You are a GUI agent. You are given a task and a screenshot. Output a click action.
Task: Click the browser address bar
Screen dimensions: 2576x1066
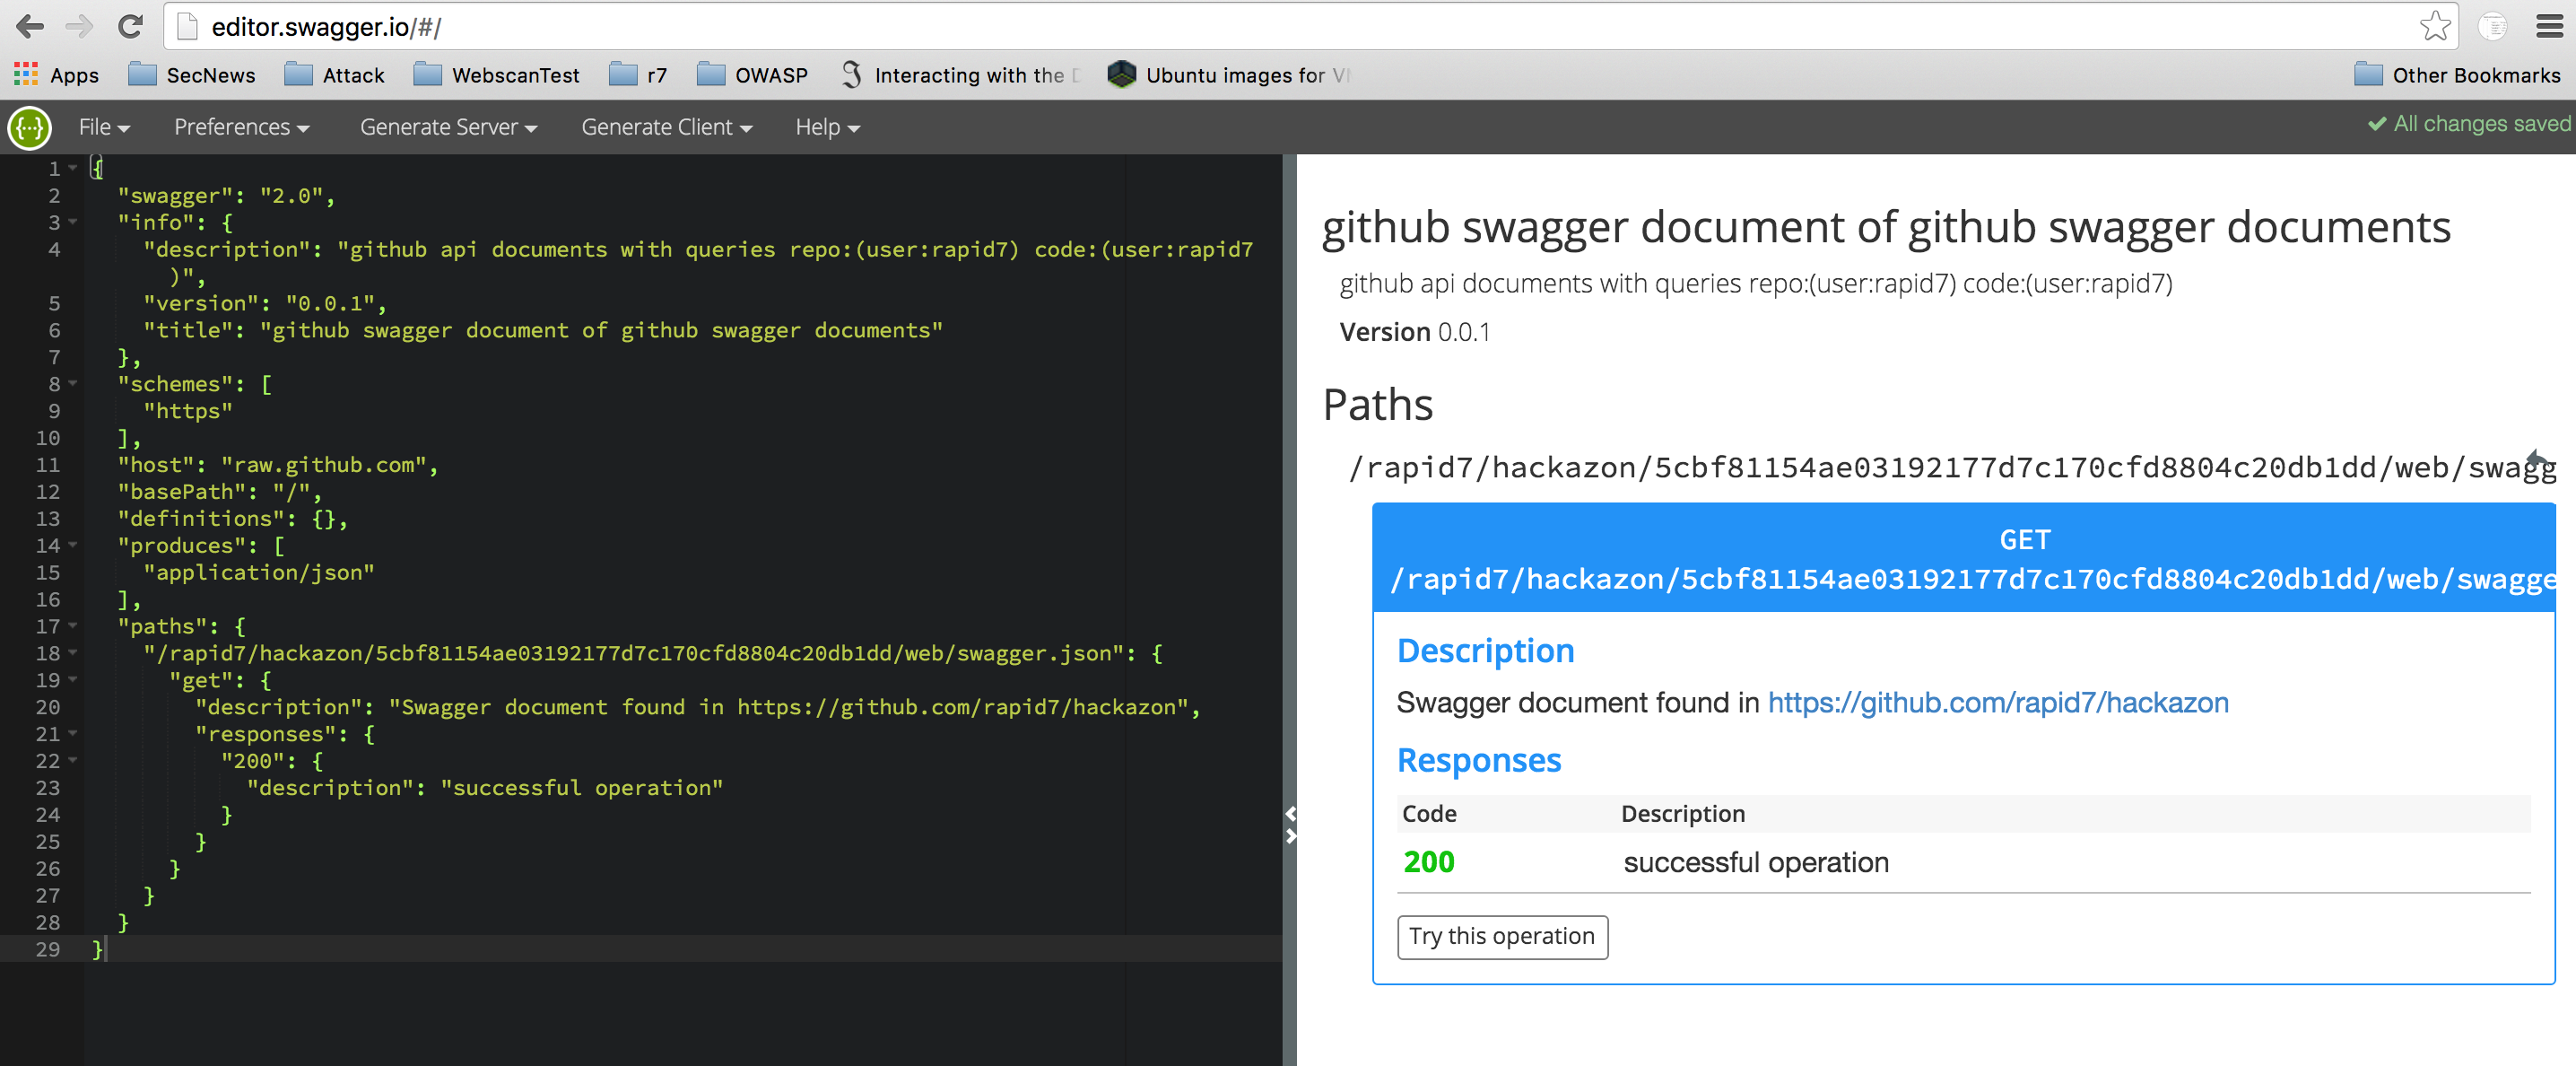coord(1300,26)
